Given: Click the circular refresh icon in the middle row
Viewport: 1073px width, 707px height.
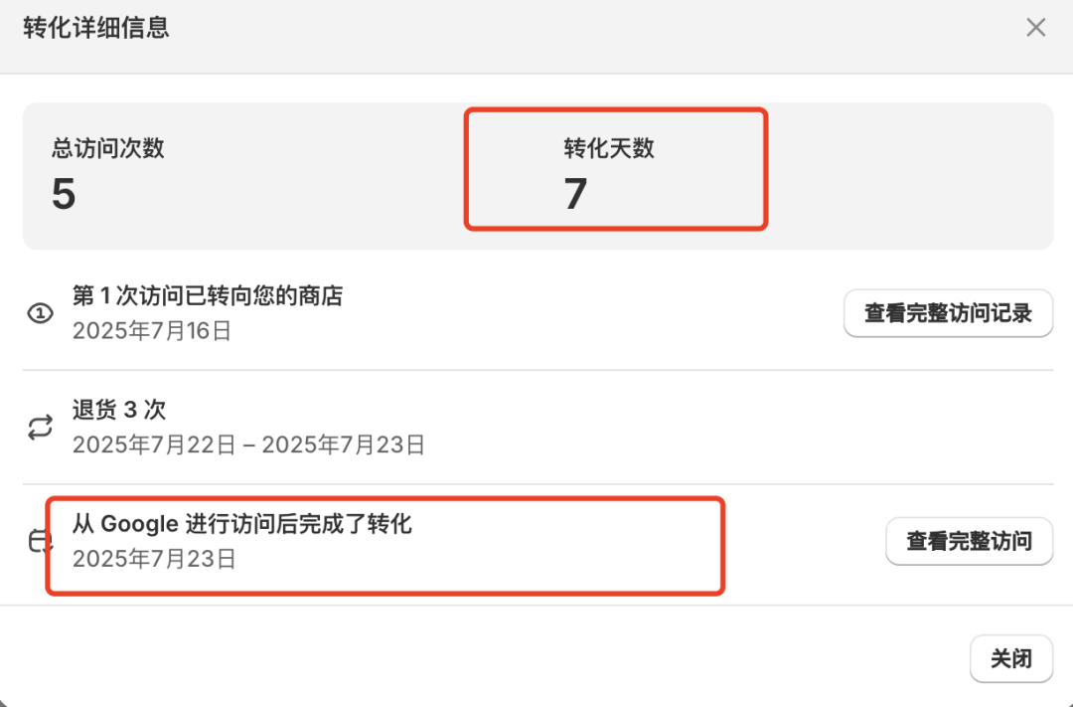Looking at the screenshot, I should coord(40,427).
